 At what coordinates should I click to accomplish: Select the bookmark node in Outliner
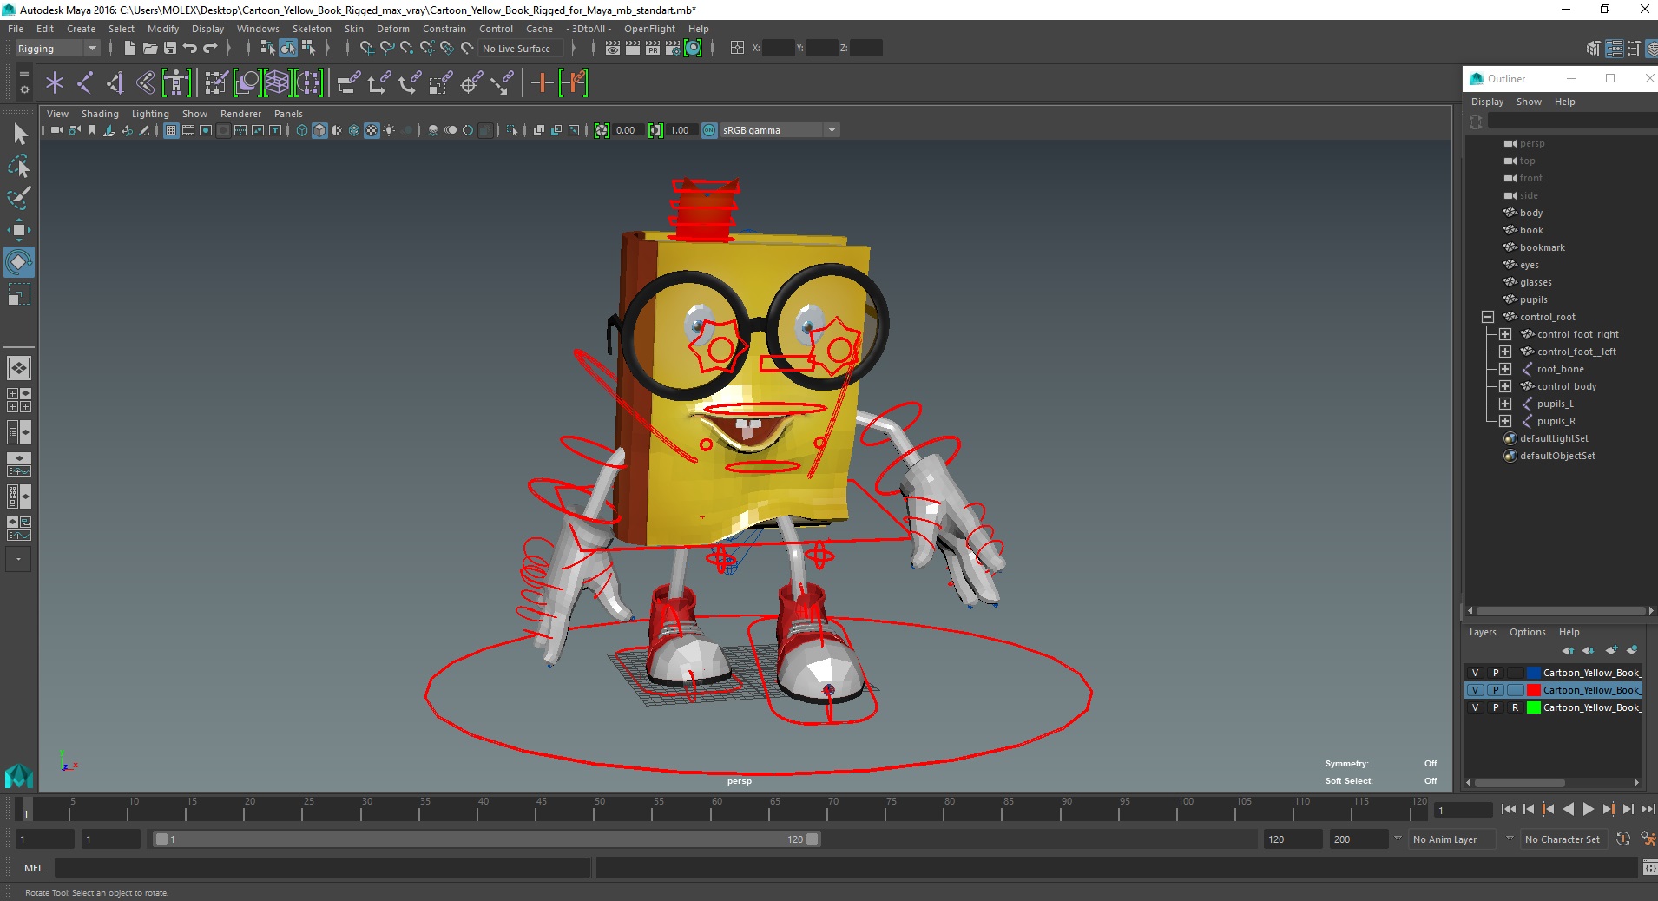1542,247
